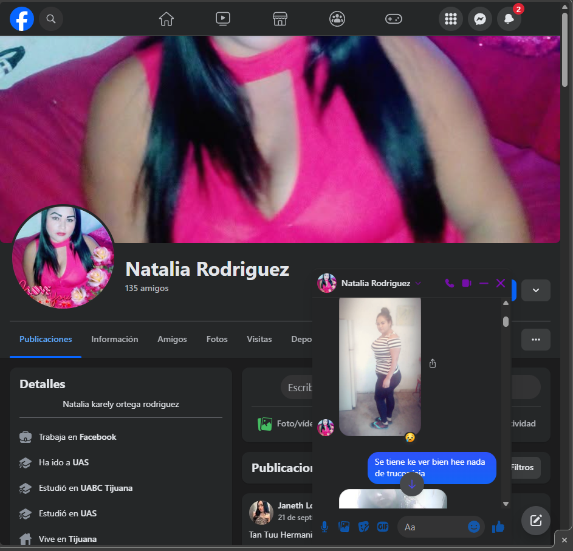
Task: Open the notifications bell with 2 alerts
Action: (x=509, y=19)
